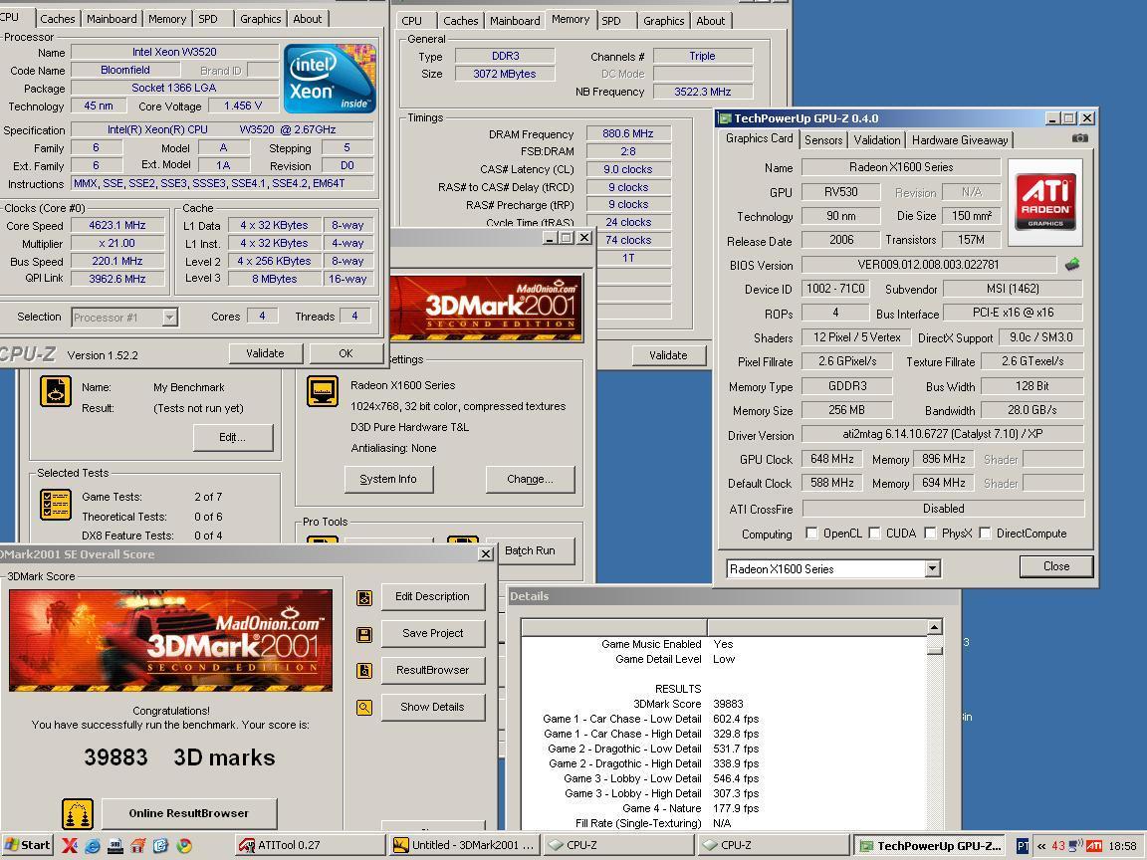
Task: Open the Mainboard tab in left CPU-Z
Action: pyautogui.click(x=112, y=19)
